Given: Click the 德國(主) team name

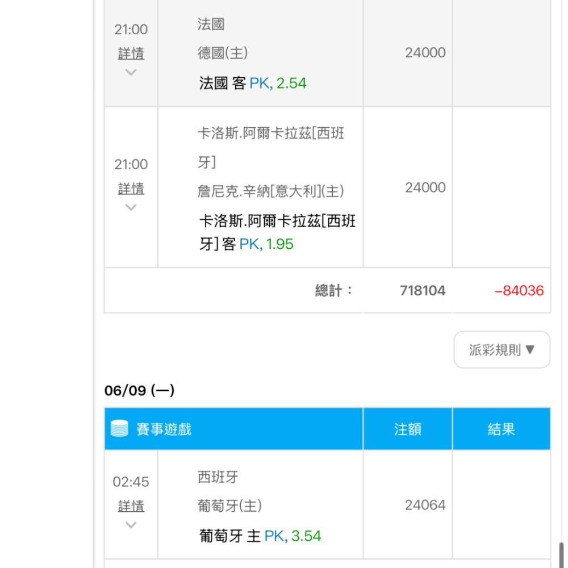Looking at the screenshot, I should [222, 53].
